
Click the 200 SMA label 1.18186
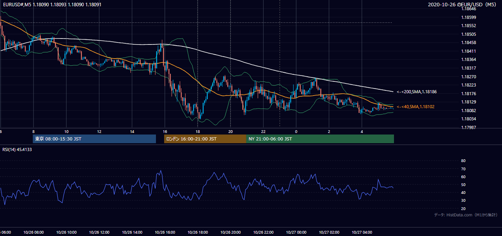[x=417, y=92]
